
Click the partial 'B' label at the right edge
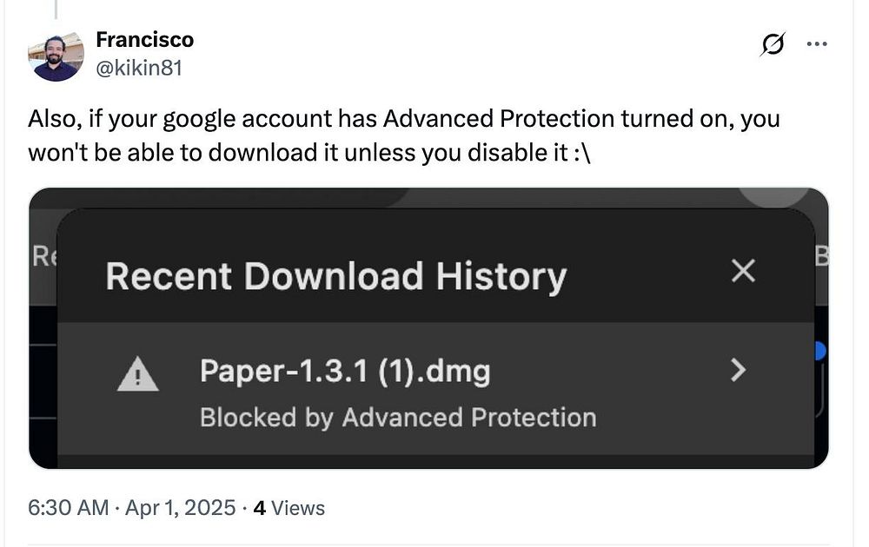(821, 257)
